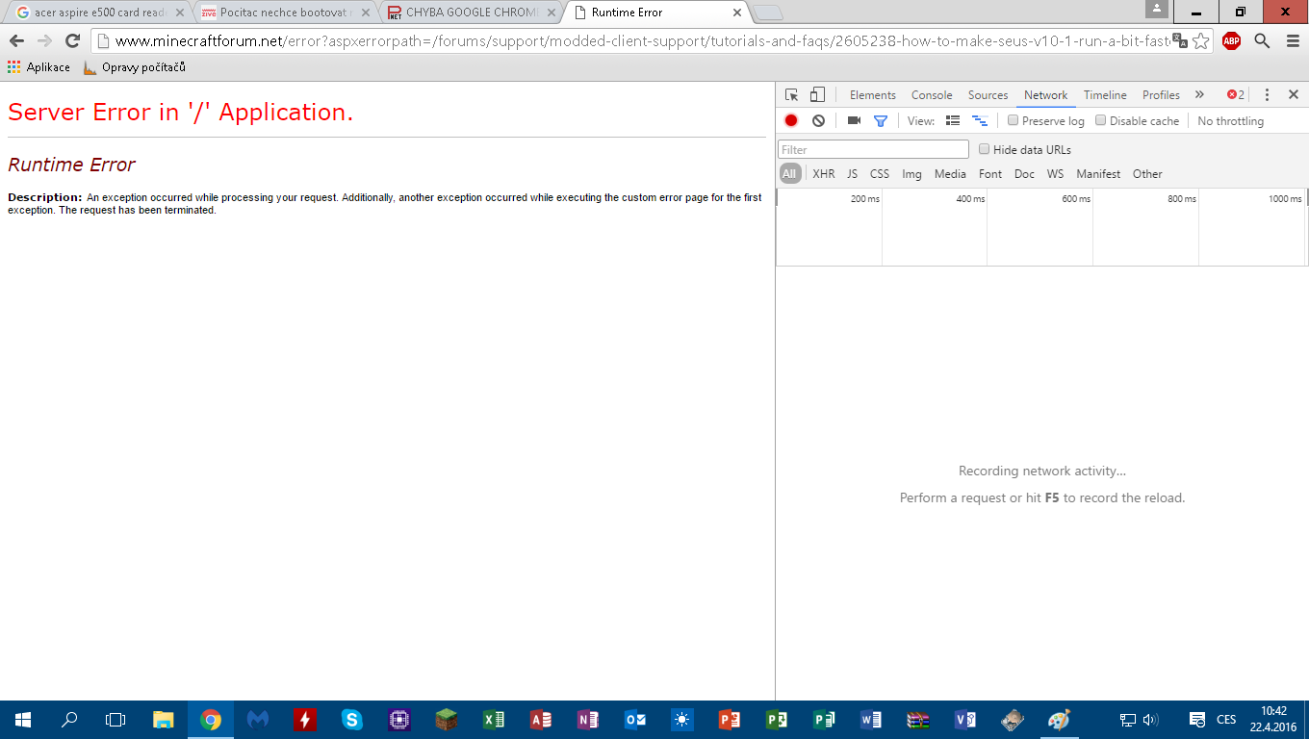This screenshot has width=1309, height=739.
Task: Switch to the CHYBA GOOGLE CHROME tab
Action: coord(470,13)
